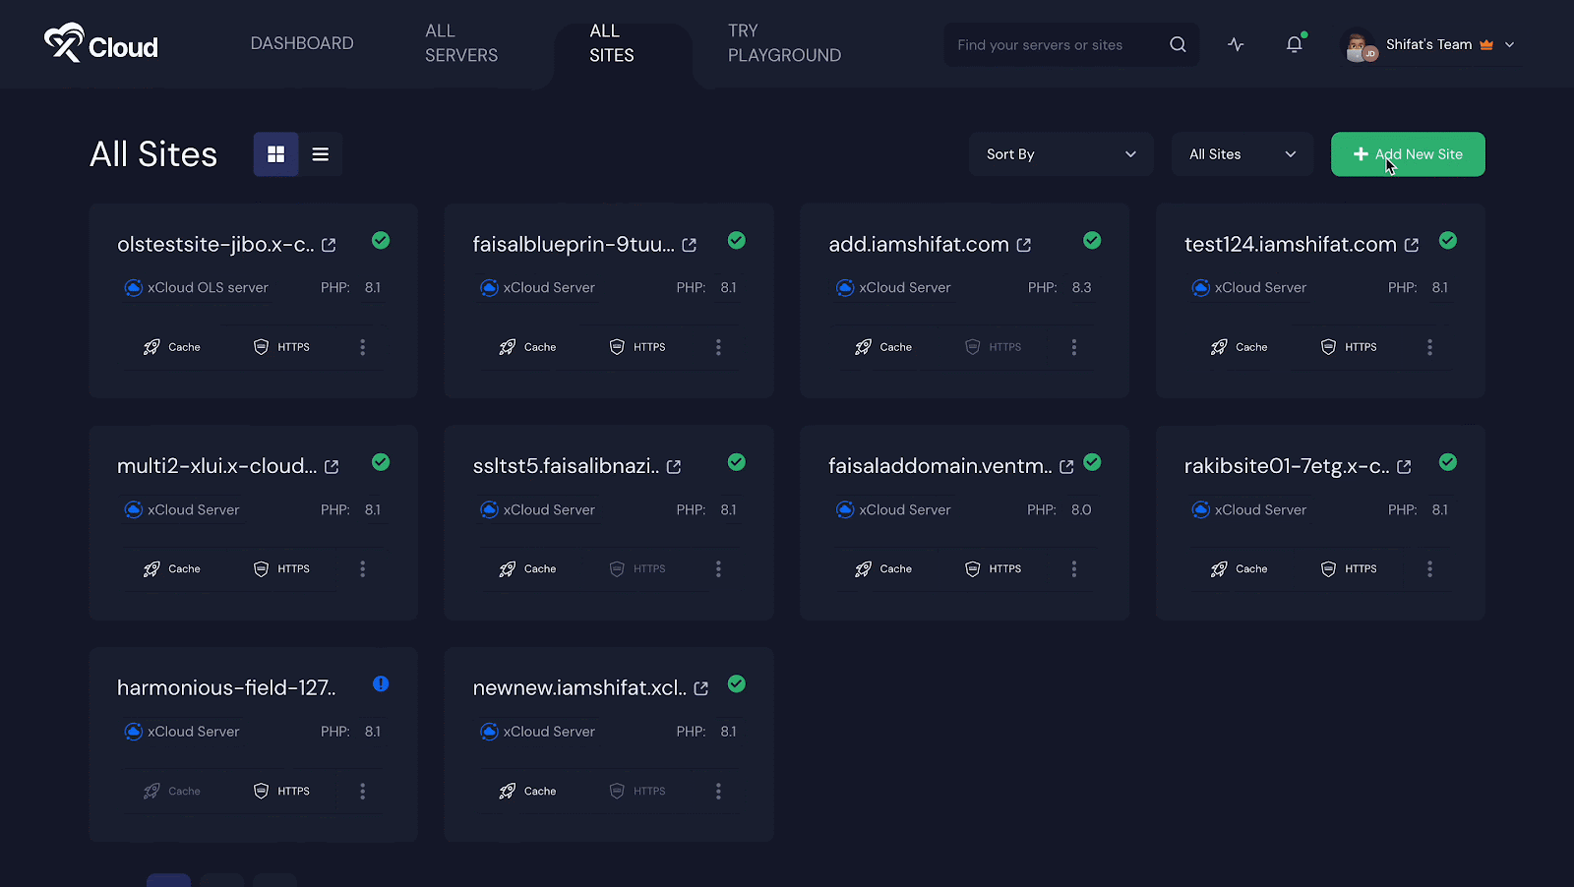The height and width of the screenshot is (887, 1574).
Task: Open the notifications bell icon
Action: 1294,44
